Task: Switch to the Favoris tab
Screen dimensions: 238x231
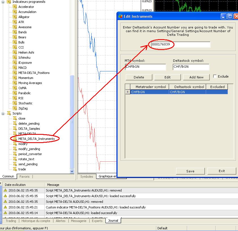Action: (x=24, y=177)
